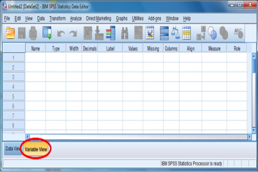Click the Redo arrow icon
Viewport: 258px width, 172px height.
(73, 33)
